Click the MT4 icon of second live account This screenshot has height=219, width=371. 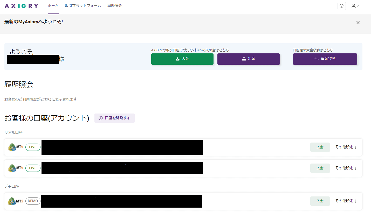click(15, 168)
